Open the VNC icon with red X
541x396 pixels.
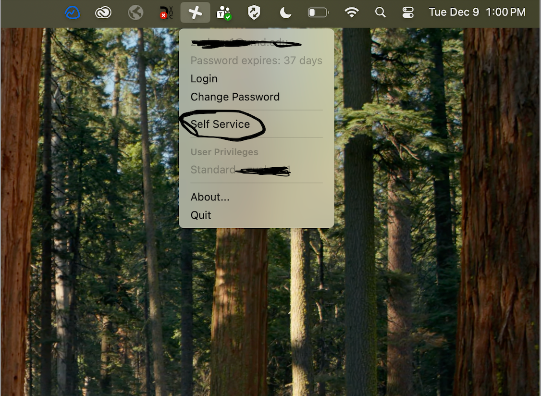point(166,12)
